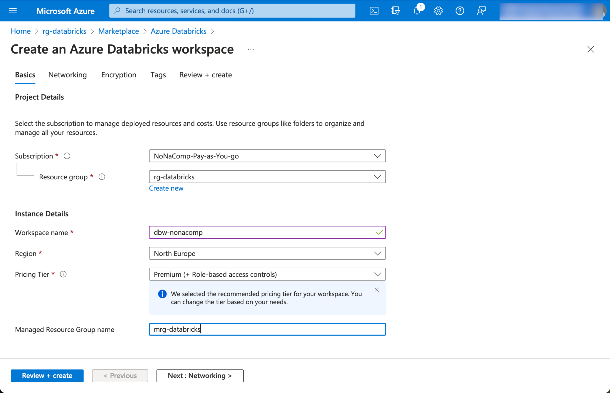Image resolution: width=610 pixels, height=393 pixels.
Task: Click the Create new resource group link
Action: pyautogui.click(x=166, y=188)
